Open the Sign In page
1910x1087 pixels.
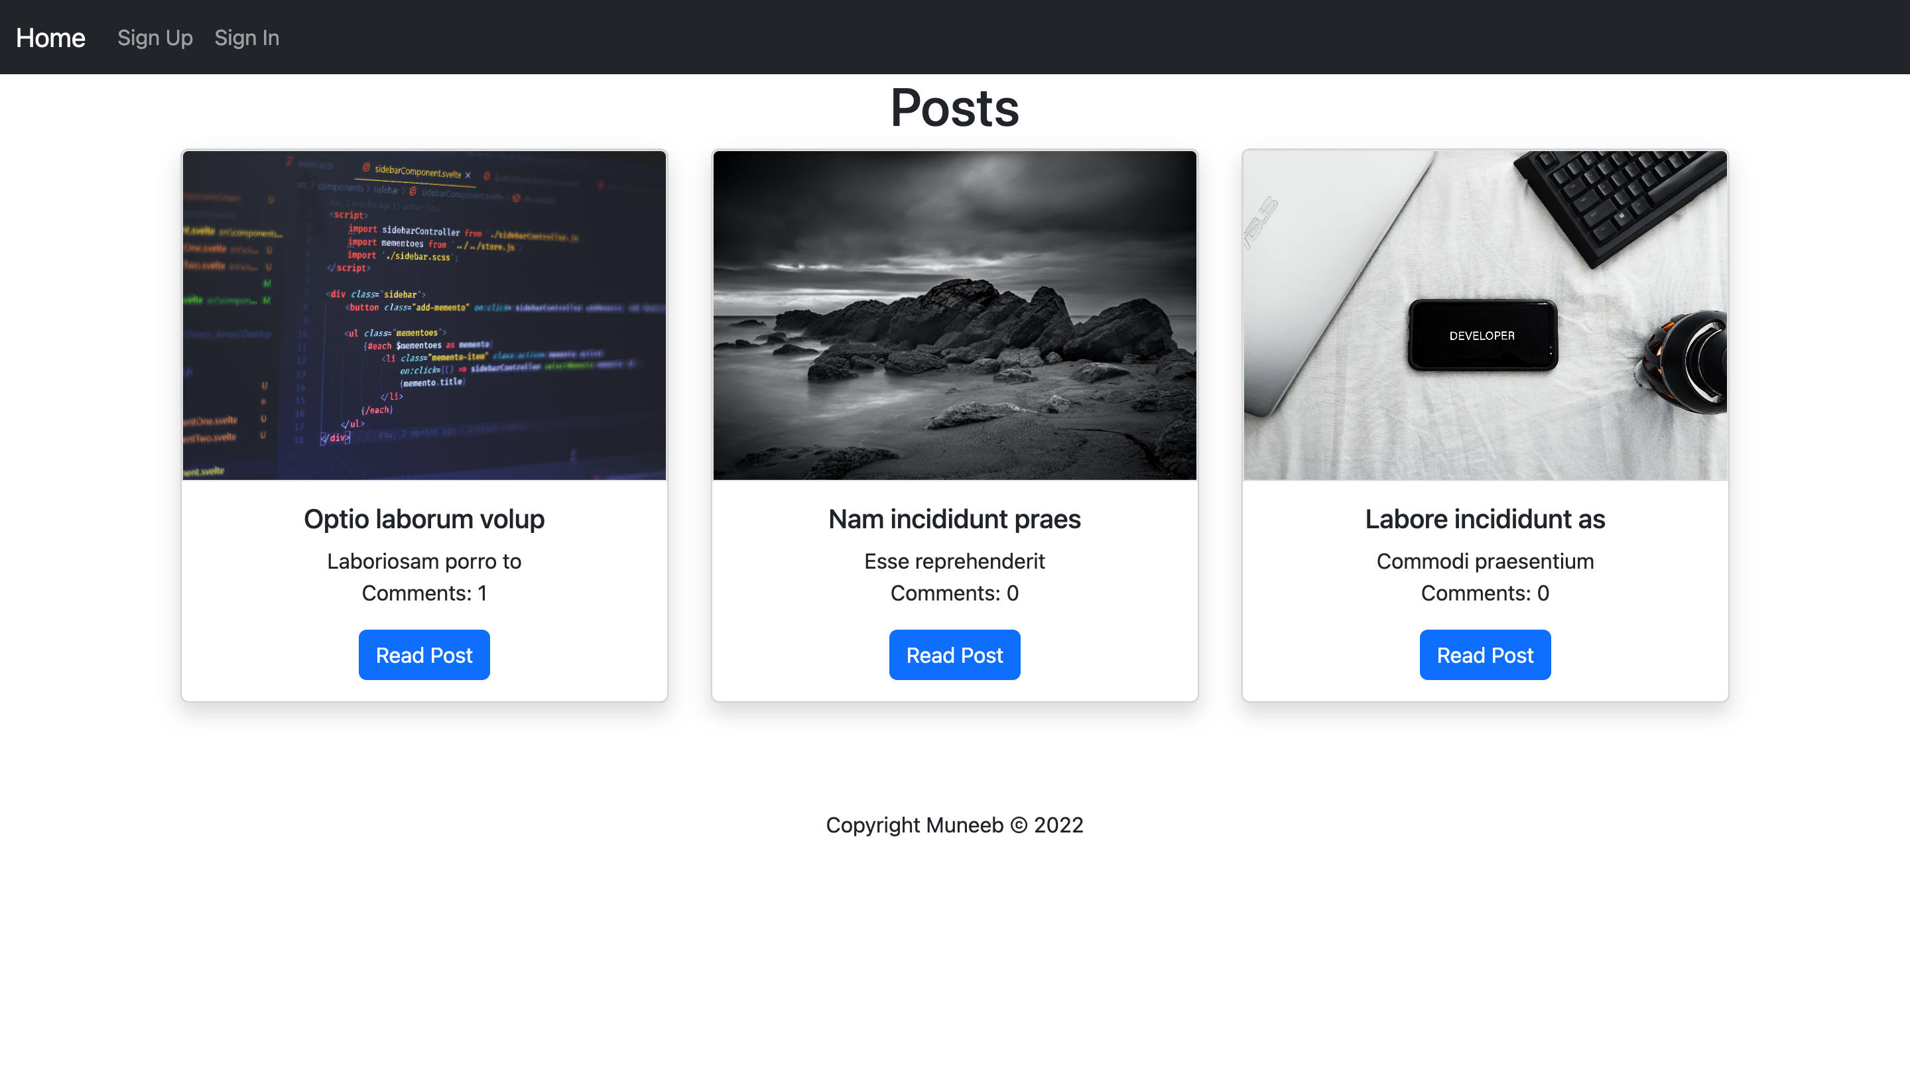tap(247, 37)
